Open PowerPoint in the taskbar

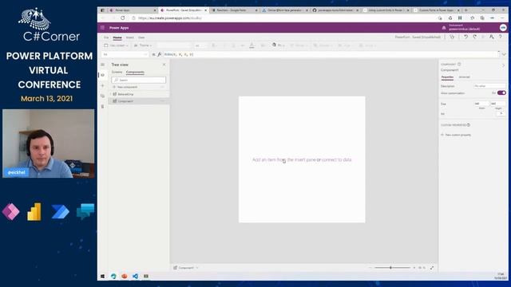(125, 277)
